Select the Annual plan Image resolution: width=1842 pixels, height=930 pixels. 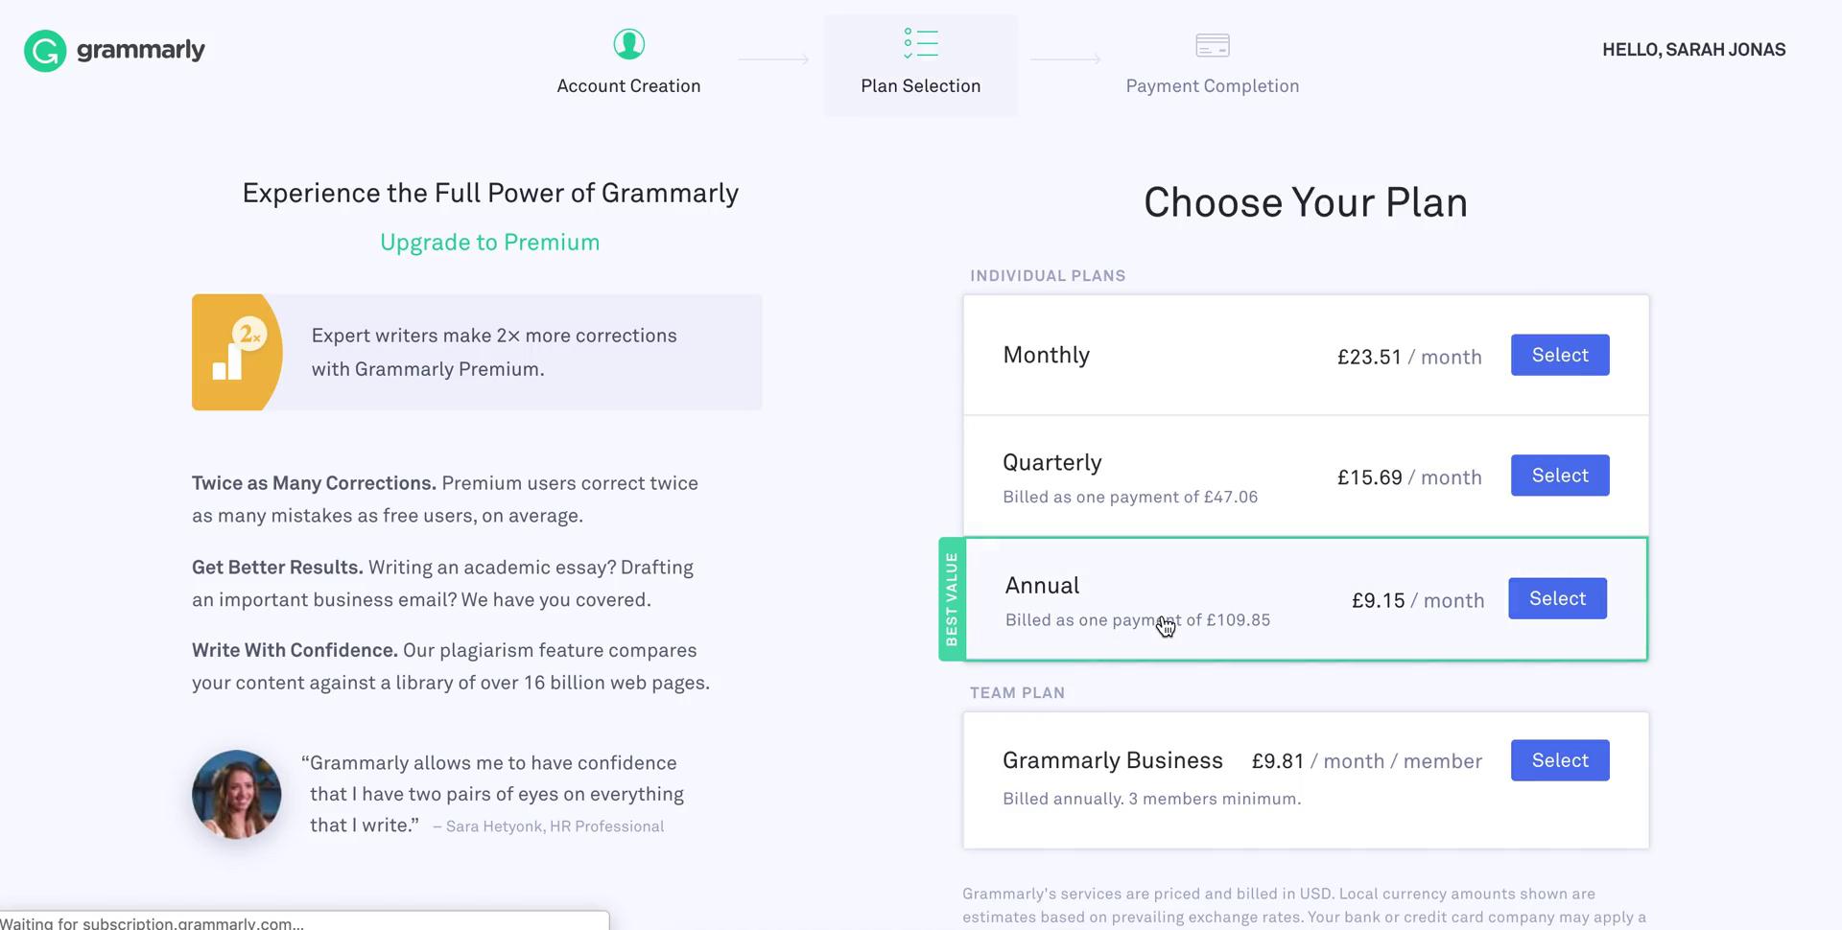coord(1557,598)
